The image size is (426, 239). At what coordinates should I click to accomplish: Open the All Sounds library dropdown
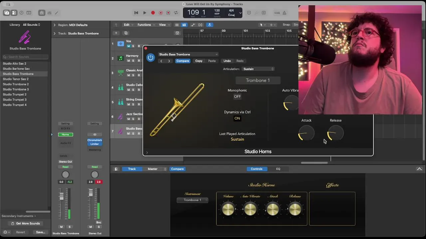point(32,25)
